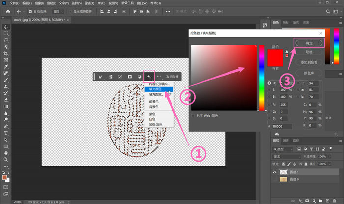Select the Lasso tool

(6, 40)
